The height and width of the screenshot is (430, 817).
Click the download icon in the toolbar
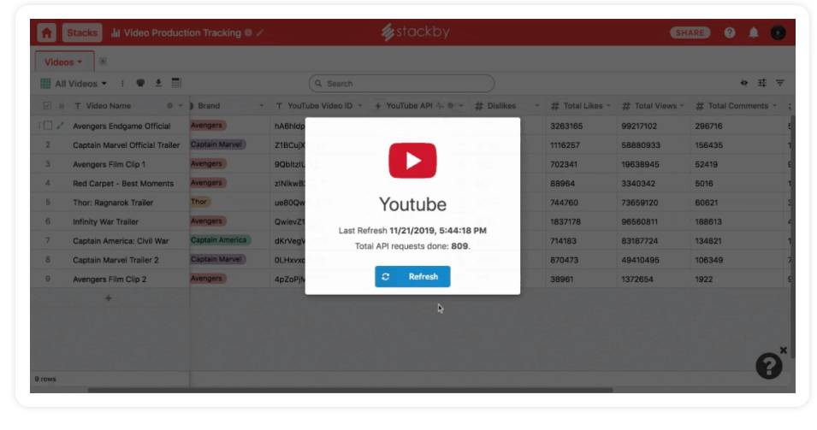pos(158,83)
